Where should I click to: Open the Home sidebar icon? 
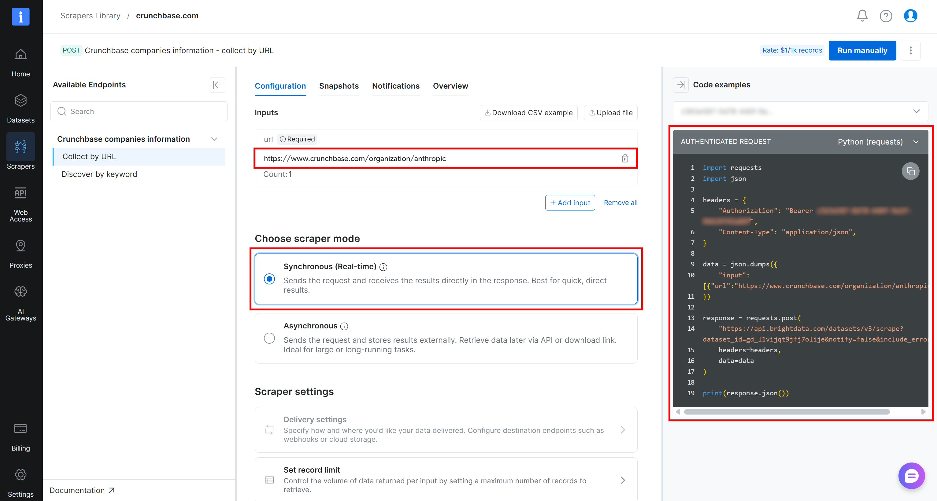click(x=20, y=54)
